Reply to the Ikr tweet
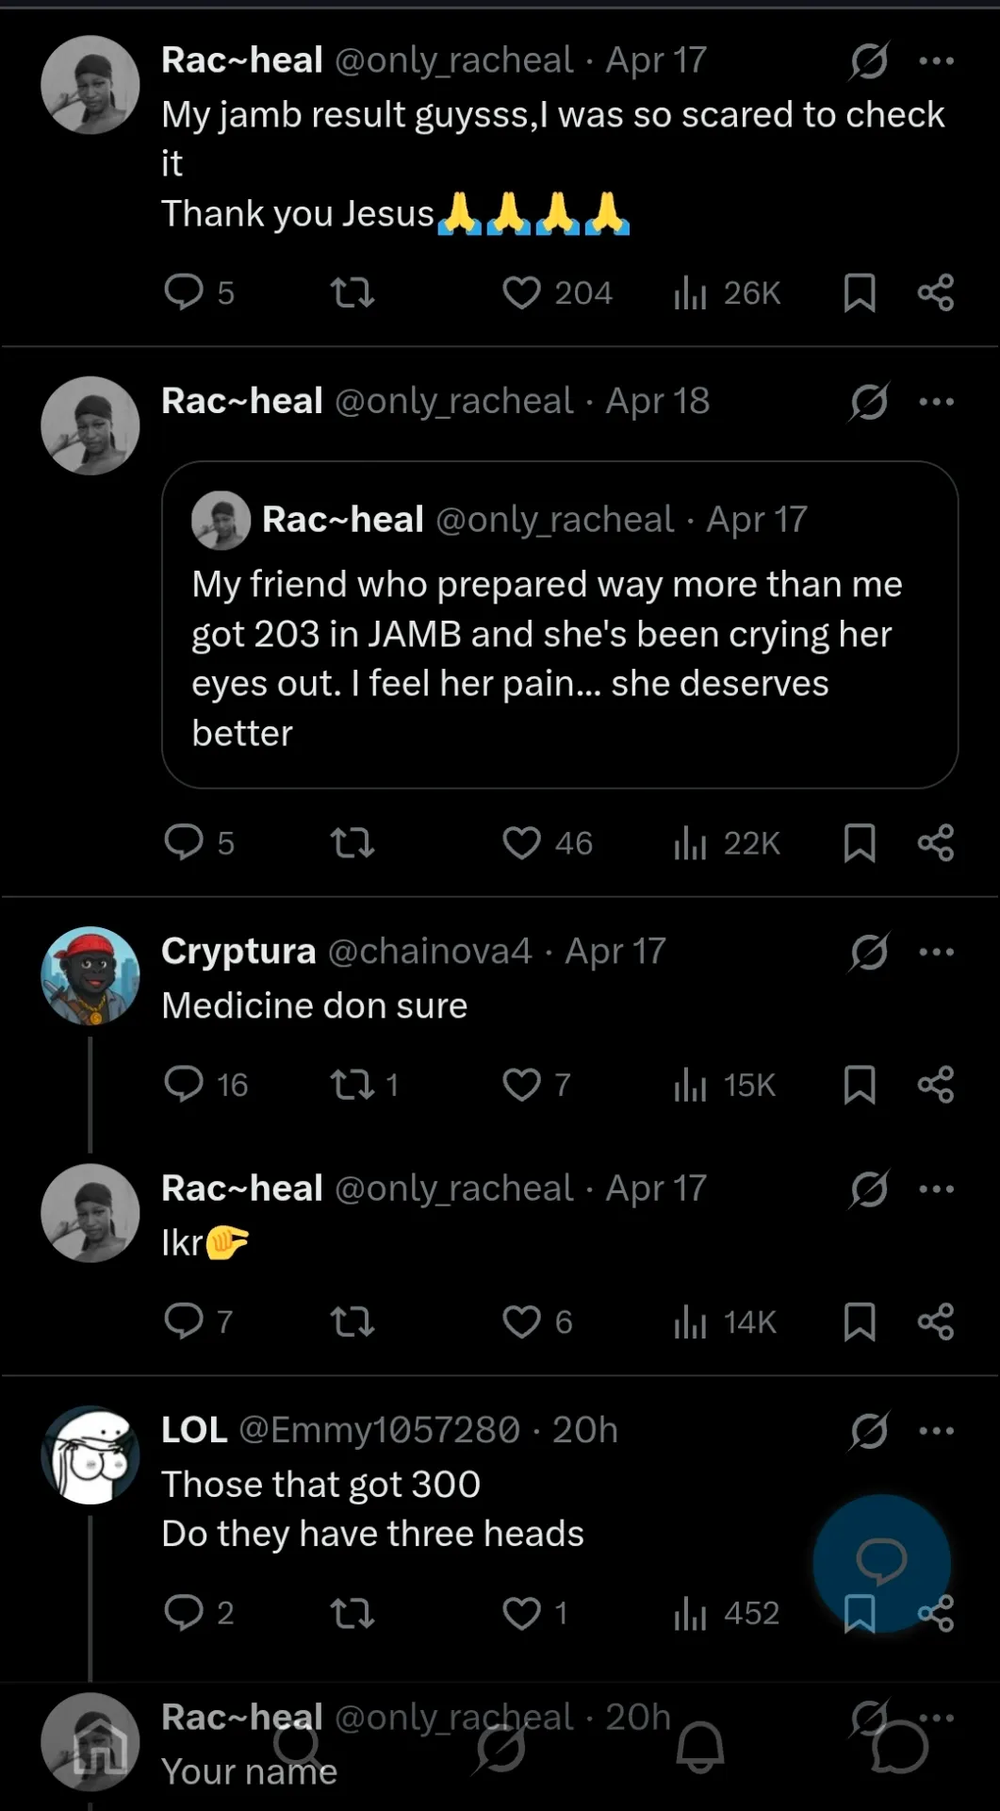 pyautogui.click(x=184, y=1321)
